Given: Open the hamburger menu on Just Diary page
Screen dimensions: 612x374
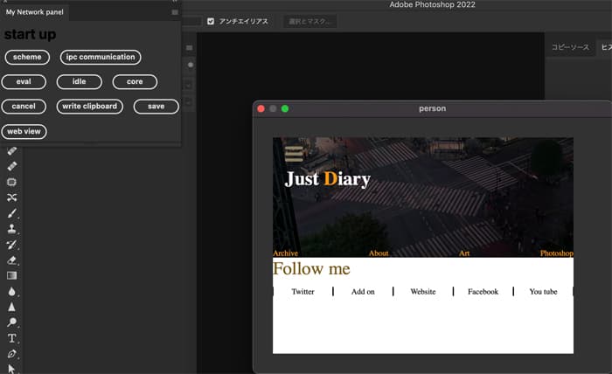Looking at the screenshot, I should [294, 154].
